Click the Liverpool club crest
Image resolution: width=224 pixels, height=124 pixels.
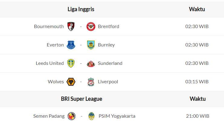91,82
